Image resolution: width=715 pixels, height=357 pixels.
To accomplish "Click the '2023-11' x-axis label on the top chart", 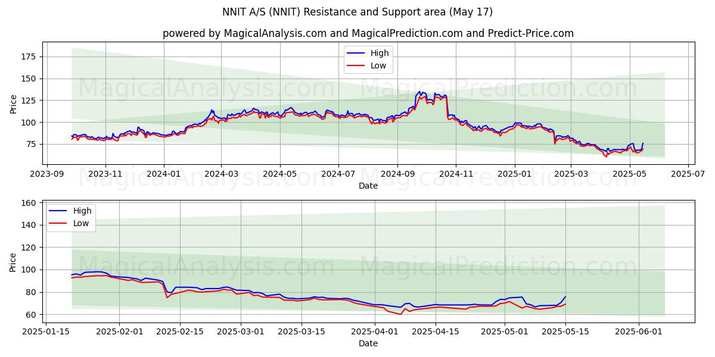I will click(105, 174).
